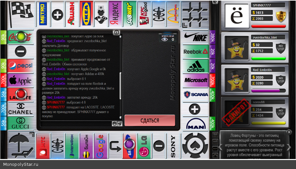The width and height of the screenshot is (296, 169).
Task: Select the METRO property cell
Action: tap(43, 14)
